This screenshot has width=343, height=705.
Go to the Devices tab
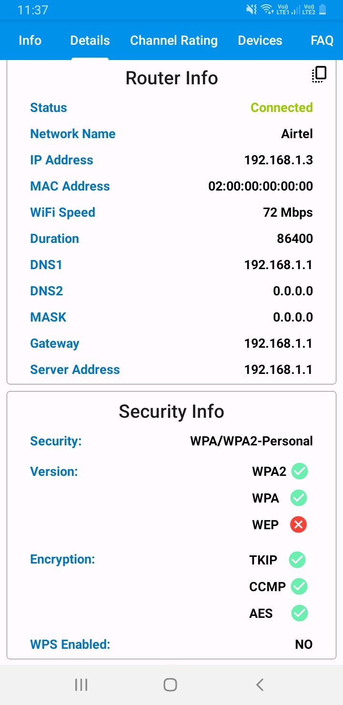(260, 40)
